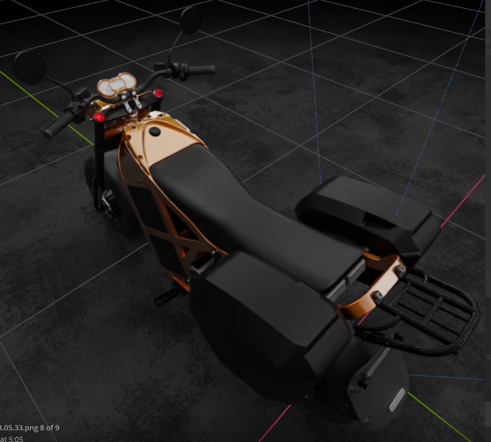Click the right red fork cap
Viewport: 491px width, 442px height.
click(158, 93)
